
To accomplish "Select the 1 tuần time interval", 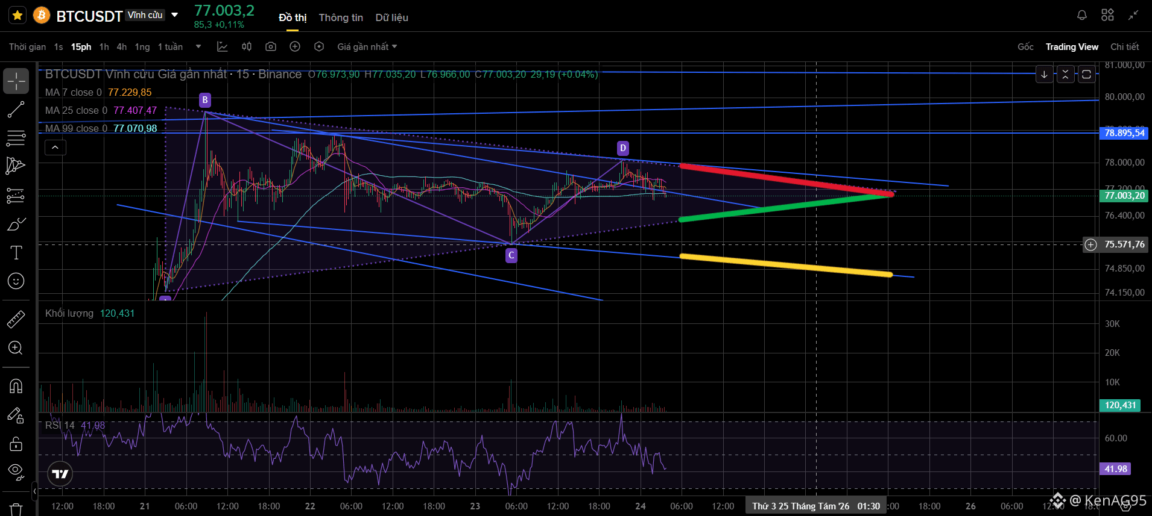I will [x=170, y=47].
